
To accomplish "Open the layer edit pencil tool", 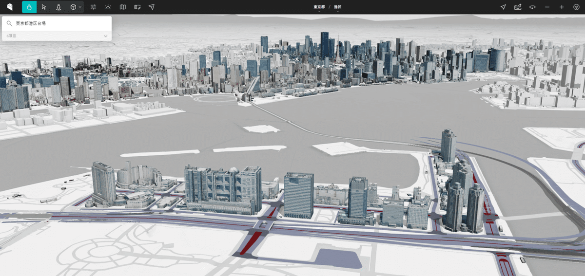I will click(137, 7).
